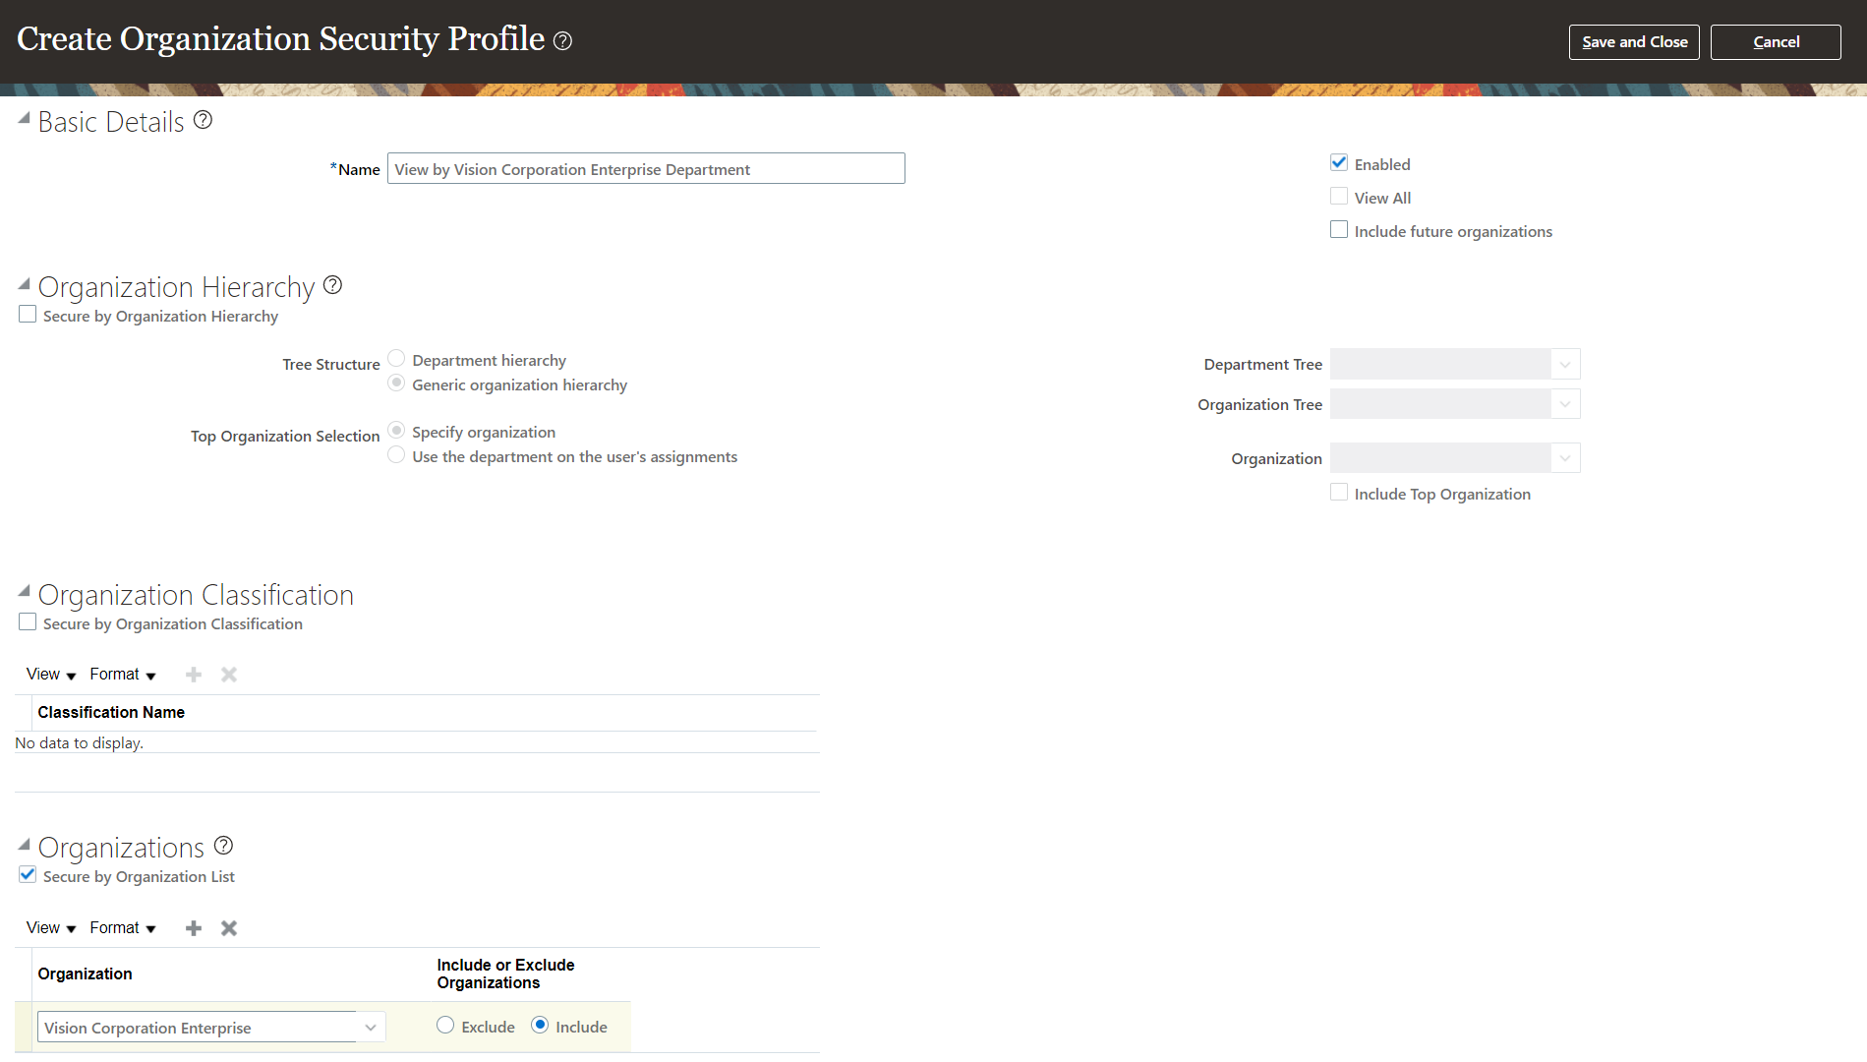Add a new Organization Classification row
This screenshot has height=1062, width=1867.
point(193,674)
